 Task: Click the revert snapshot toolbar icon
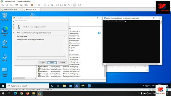tap(49, 5)
